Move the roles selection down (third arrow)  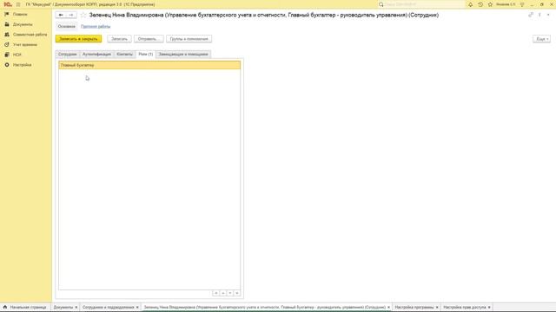[x=230, y=293]
